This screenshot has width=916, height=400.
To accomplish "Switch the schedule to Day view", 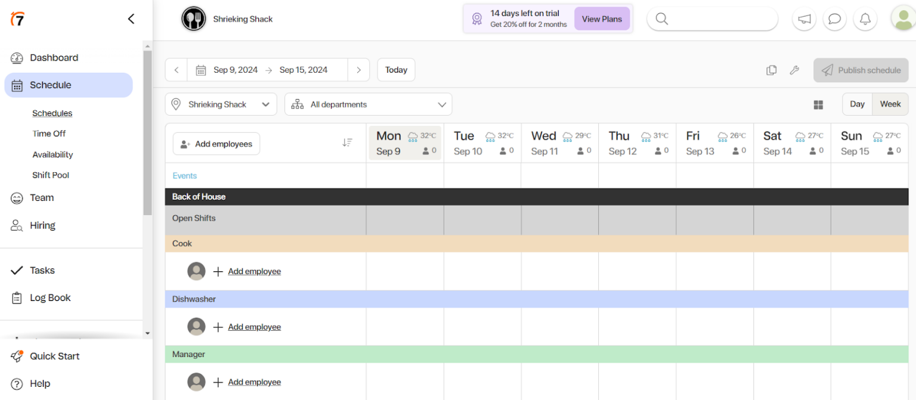I will [x=857, y=104].
